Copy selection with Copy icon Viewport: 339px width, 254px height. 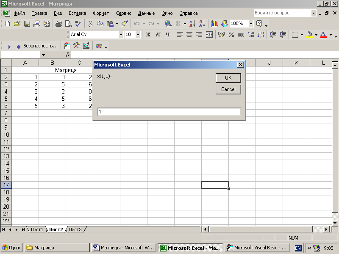[x=100, y=24]
